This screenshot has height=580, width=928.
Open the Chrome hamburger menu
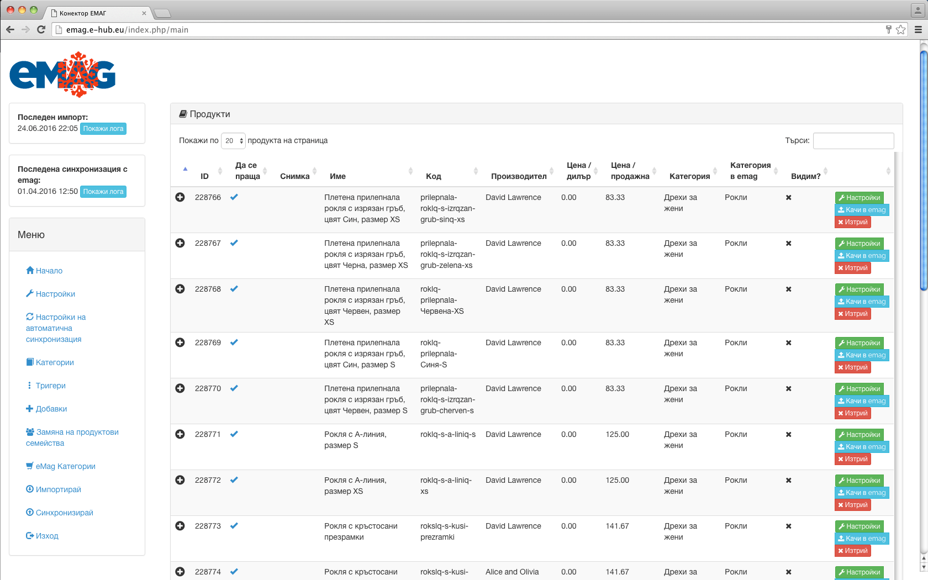click(918, 30)
